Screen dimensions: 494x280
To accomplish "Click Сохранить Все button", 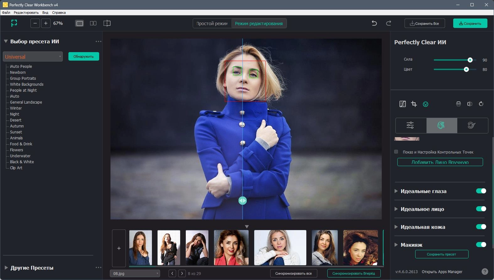I will 425,23.
